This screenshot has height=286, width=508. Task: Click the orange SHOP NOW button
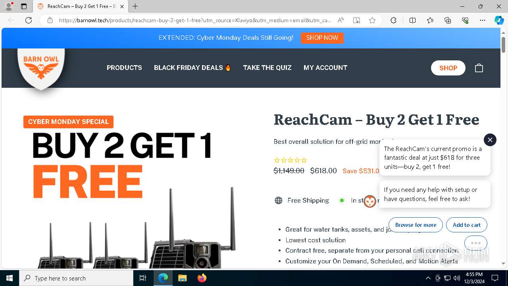[x=322, y=38]
